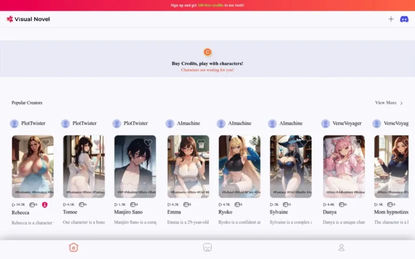Open the profile tab in bottom bar

coord(342,247)
